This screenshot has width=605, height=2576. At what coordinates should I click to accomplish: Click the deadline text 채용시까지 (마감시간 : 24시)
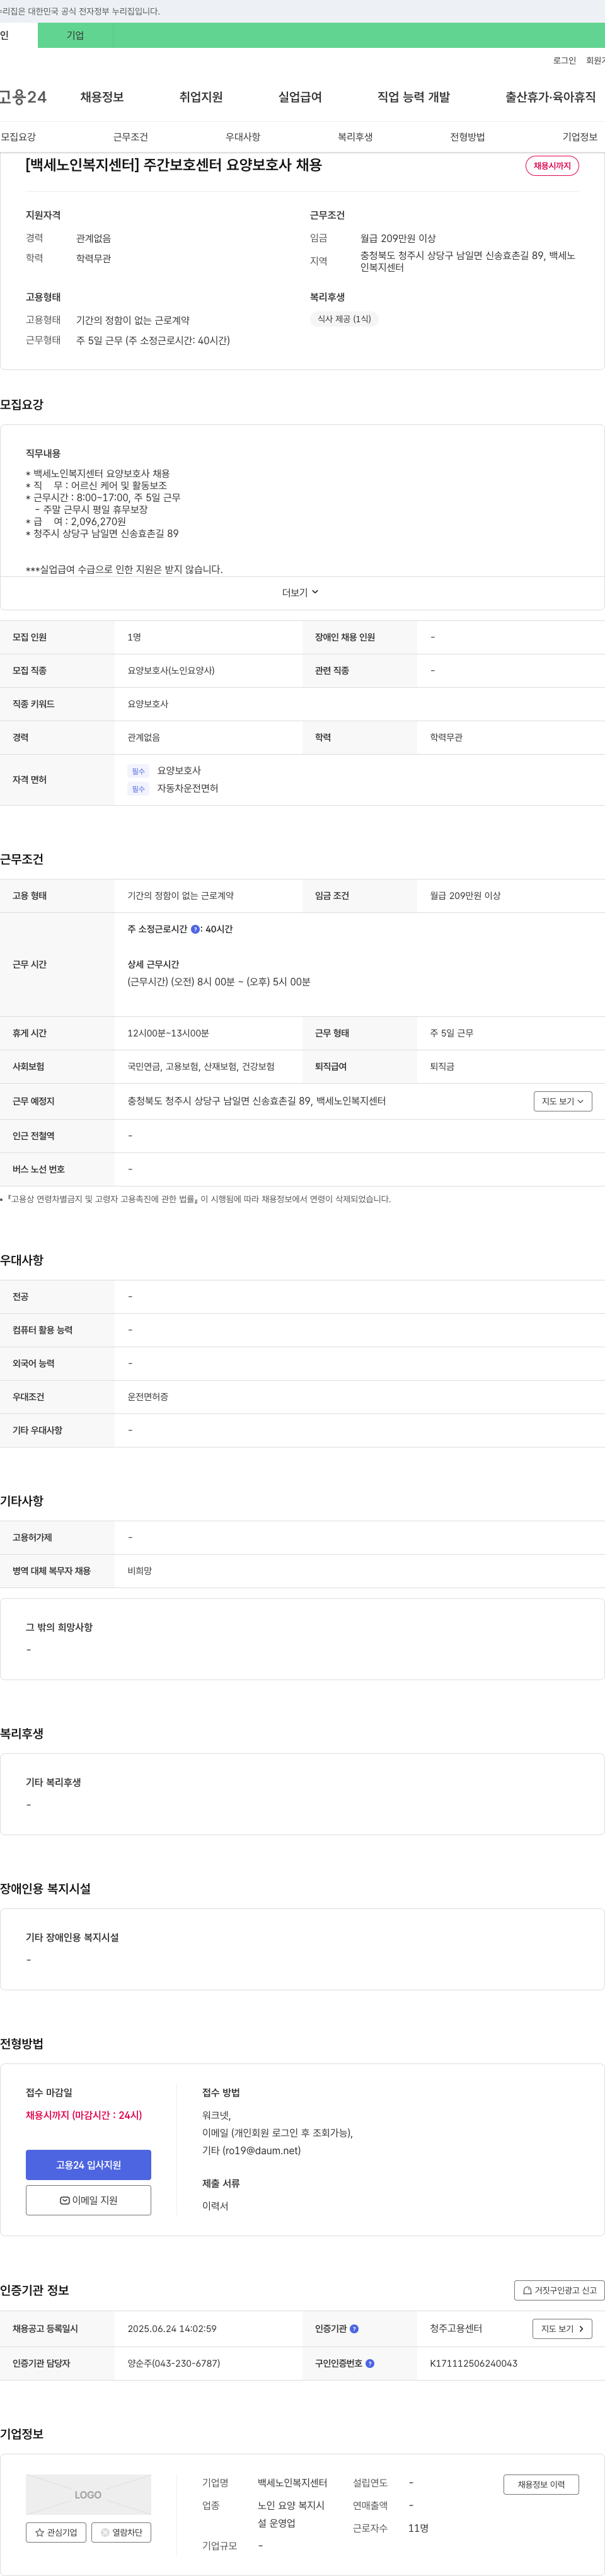point(84,2115)
